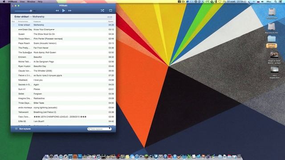Image resolution: width=285 pixels, height=160 pixels.
Task: Select the Enter shikari Mothership row
Action: [x=63, y=25]
